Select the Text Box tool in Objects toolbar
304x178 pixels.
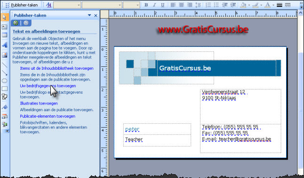click(4, 27)
